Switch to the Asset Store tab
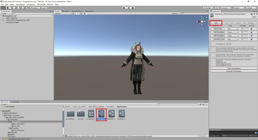Image resolution: width=258 pixels, height=140 pixels. (77, 11)
